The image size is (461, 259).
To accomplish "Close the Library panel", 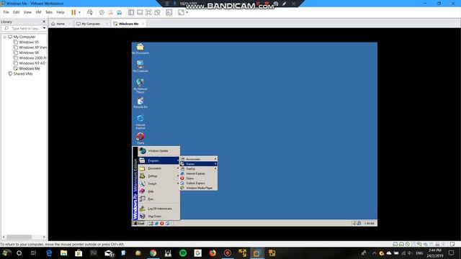I will 44,22.
